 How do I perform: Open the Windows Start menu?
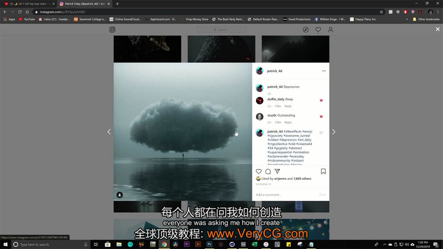(x=5, y=245)
